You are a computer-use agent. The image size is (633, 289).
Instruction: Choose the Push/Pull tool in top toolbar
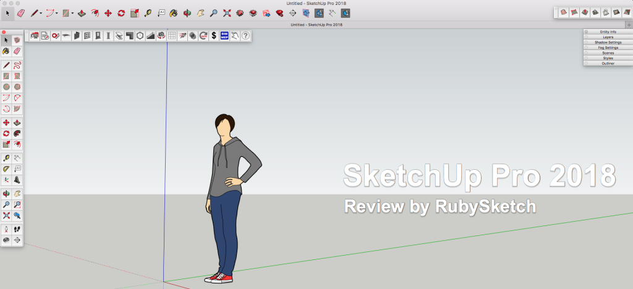point(82,13)
